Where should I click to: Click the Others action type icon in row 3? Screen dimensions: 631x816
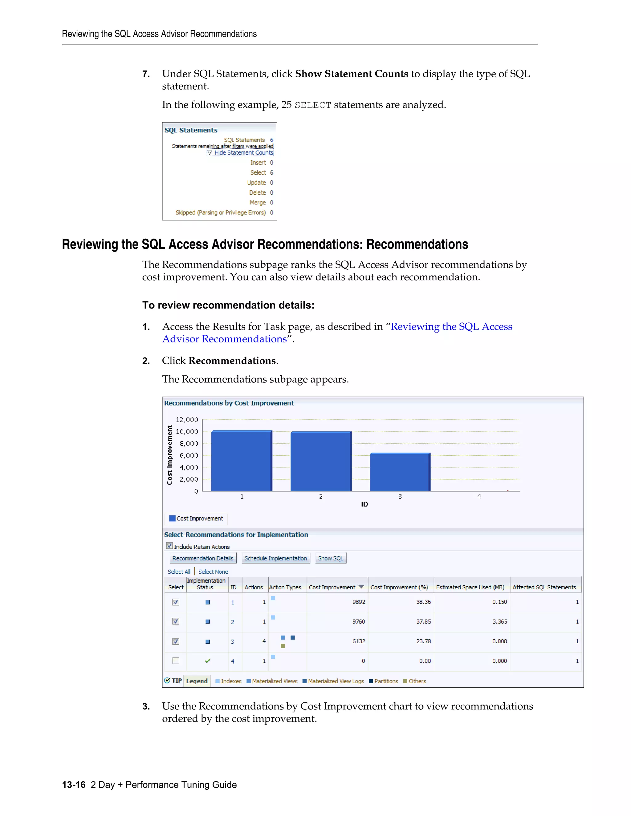pos(283,646)
